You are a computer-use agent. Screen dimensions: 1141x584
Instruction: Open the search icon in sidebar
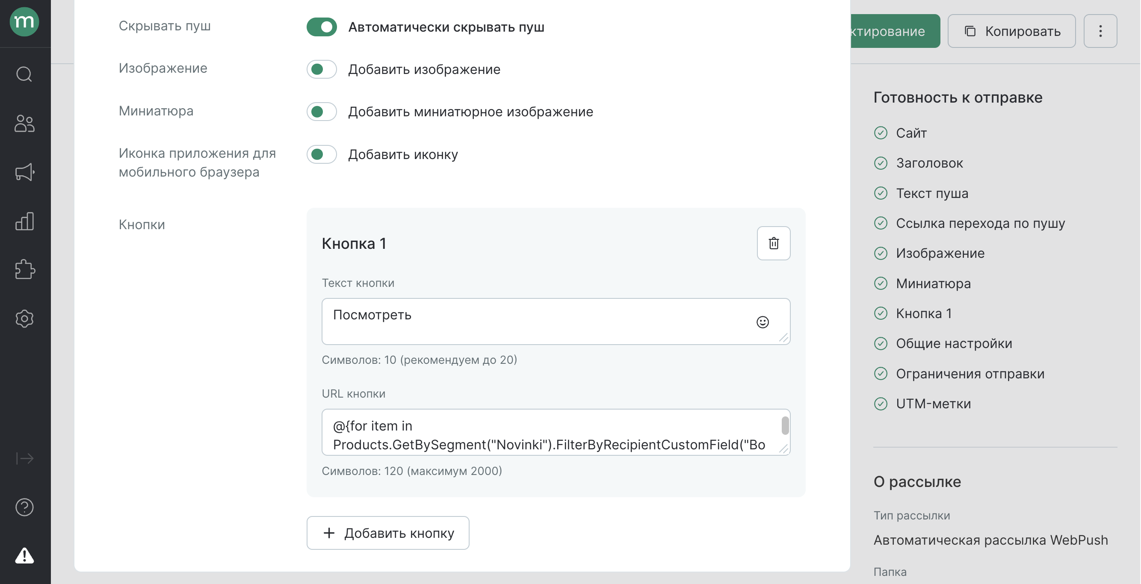click(x=24, y=74)
